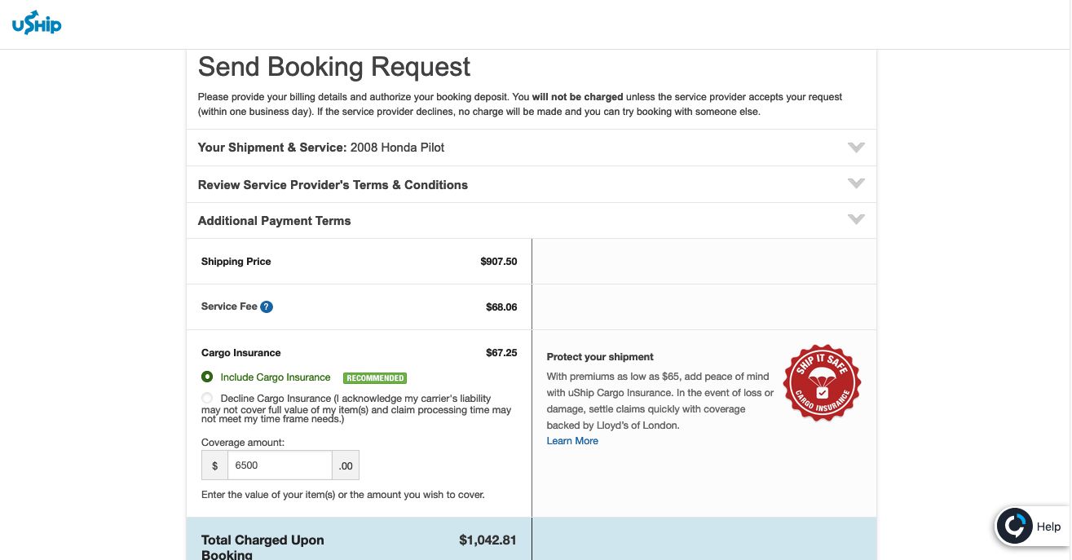1072x560 pixels.
Task: Select Include Cargo Insurance option
Action: click(x=207, y=377)
